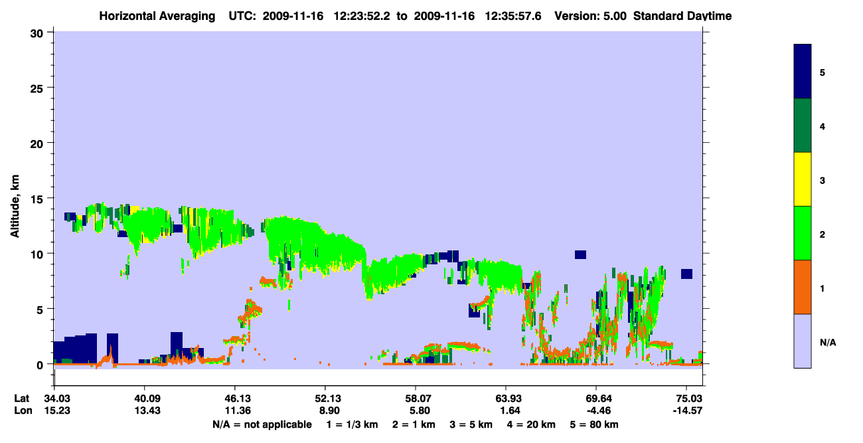The image size is (863, 443).
Task: Click the isolated blue square near 8 km altitude
Action: [x=686, y=274]
